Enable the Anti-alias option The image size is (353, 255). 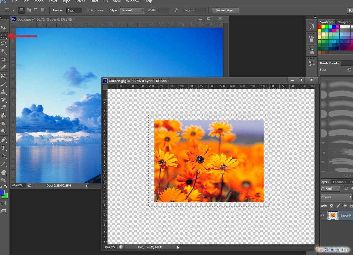[87, 10]
